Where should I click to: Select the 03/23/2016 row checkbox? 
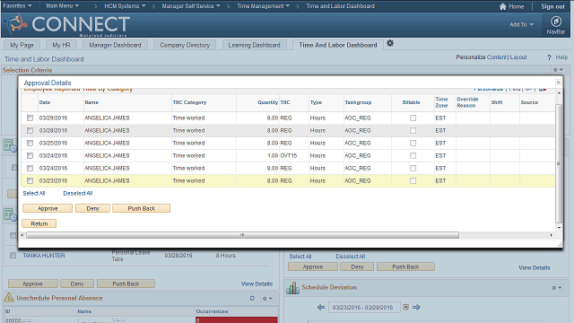30,180
